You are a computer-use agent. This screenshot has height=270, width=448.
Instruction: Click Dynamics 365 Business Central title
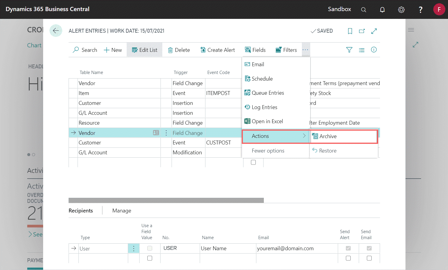pyautogui.click(x=48, y=9)
